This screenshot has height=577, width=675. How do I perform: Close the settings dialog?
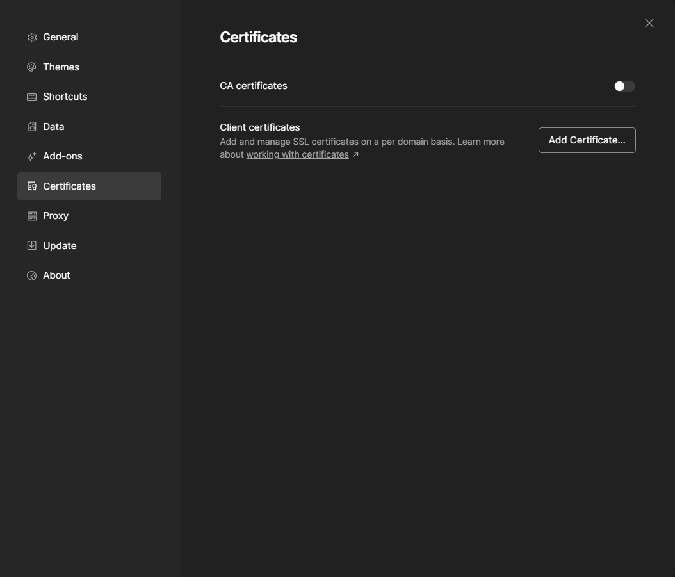[x=649, y=23]
